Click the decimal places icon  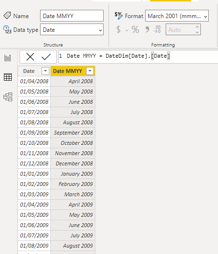click(157, 29)
